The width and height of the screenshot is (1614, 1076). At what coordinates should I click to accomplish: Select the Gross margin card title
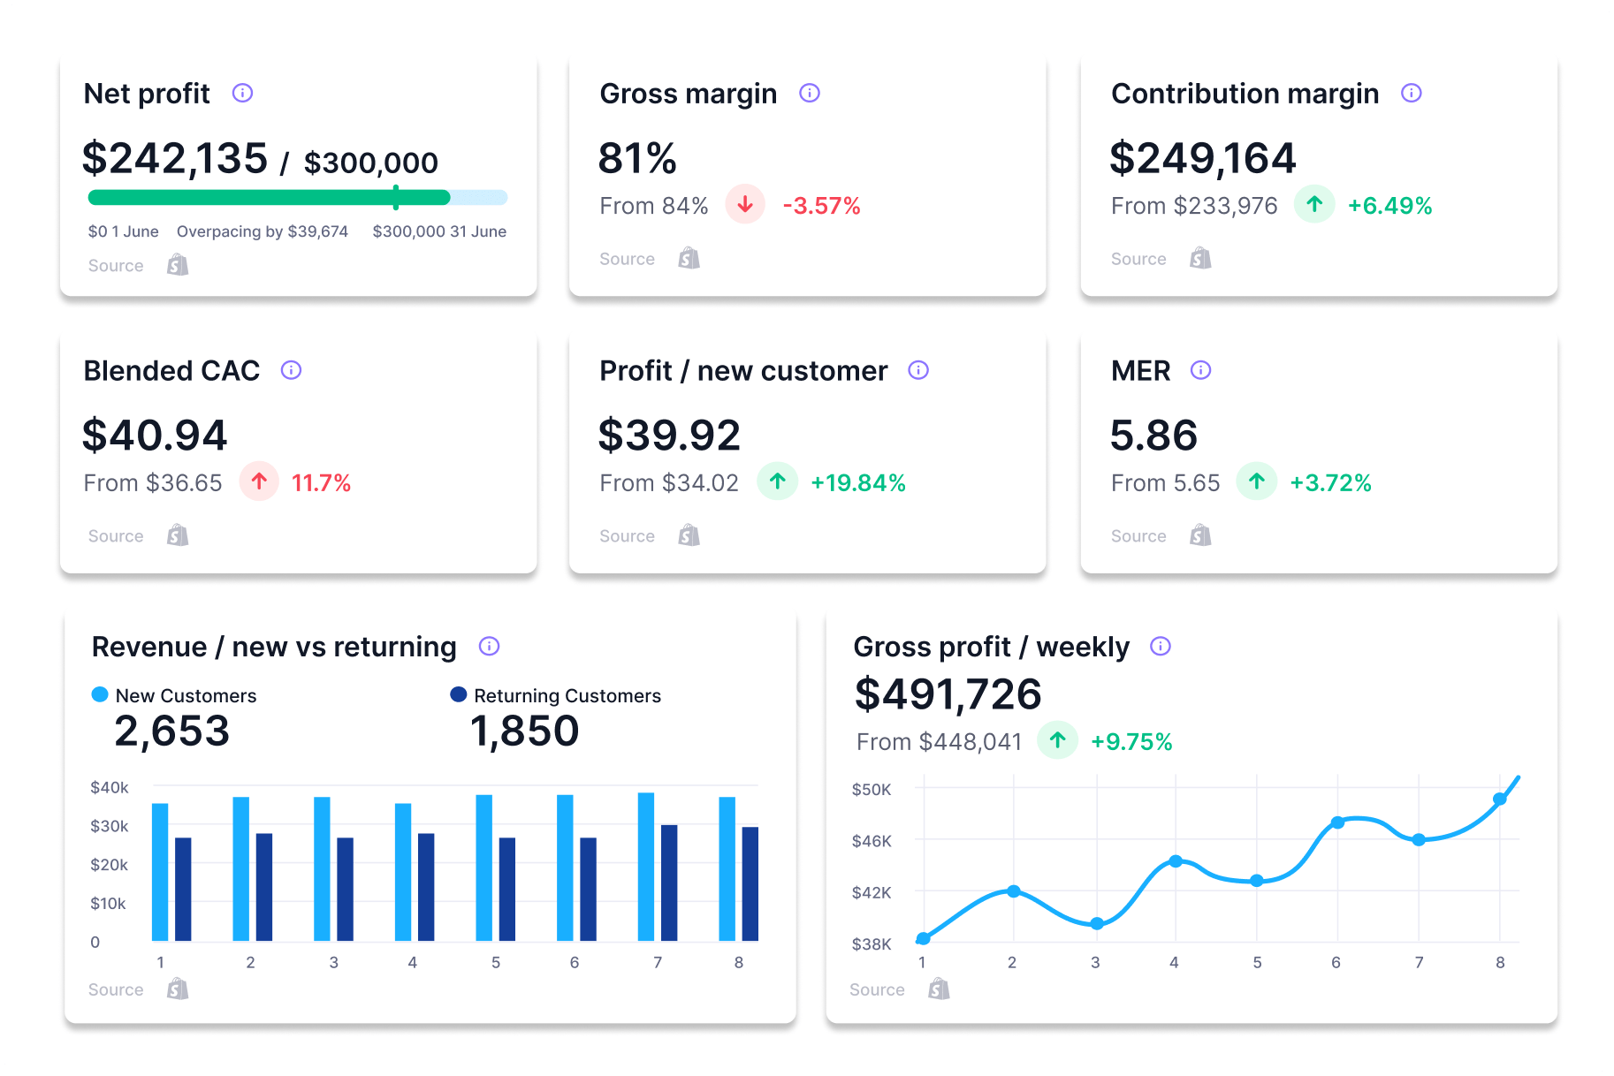point(689,94)
